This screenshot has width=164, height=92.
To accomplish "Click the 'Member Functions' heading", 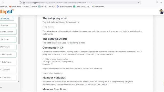I will point(54,89).
